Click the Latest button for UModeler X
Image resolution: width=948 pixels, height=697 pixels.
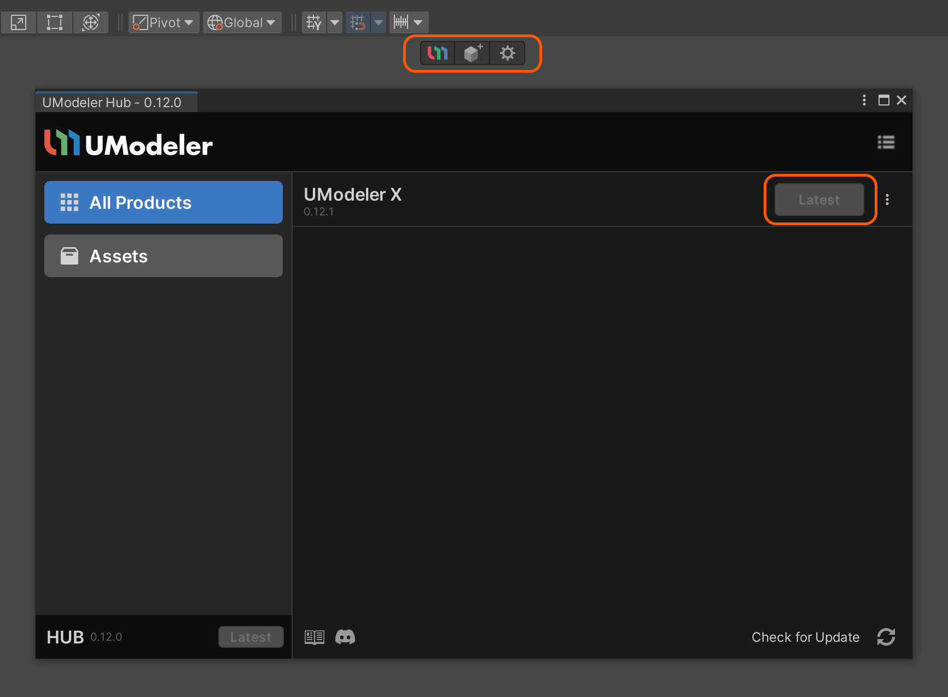pyautogui.click(x=819, y=200)
